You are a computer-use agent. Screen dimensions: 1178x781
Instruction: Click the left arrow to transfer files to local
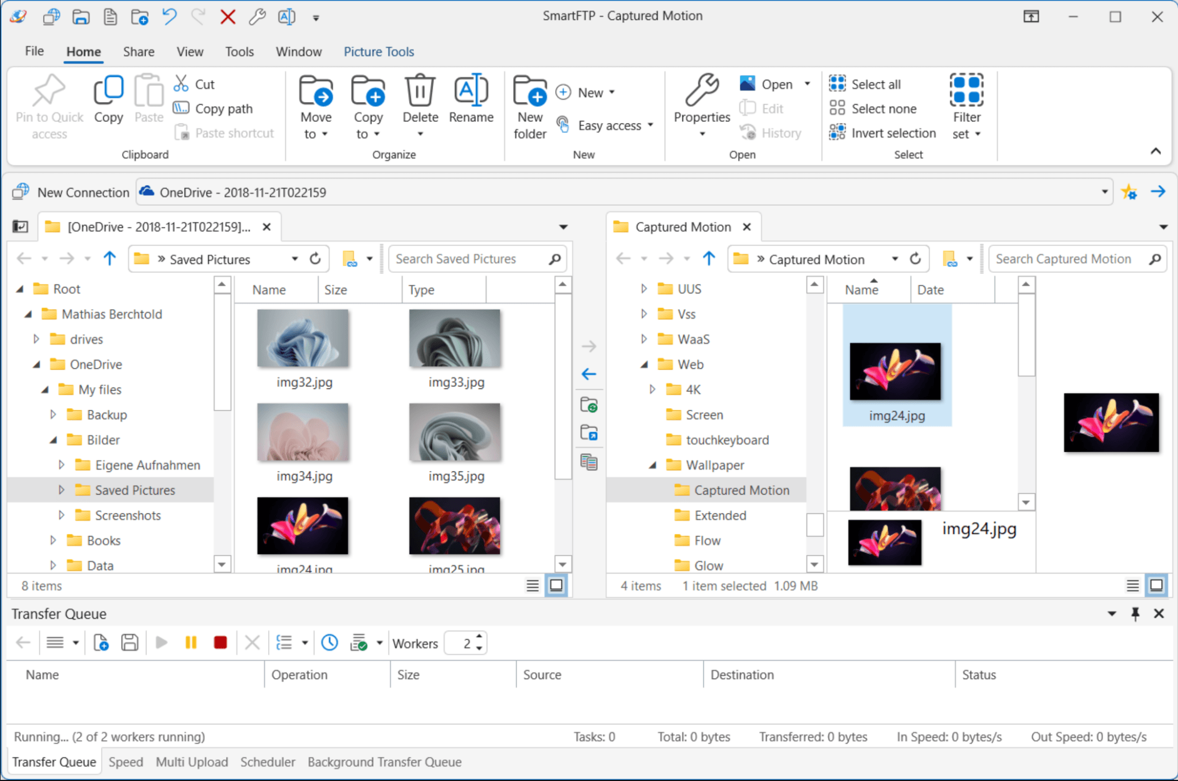point(590,374)
